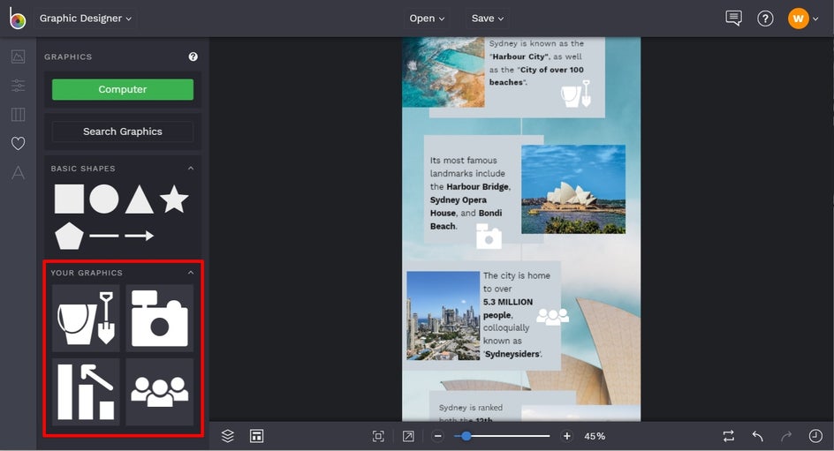Click the fit to screen icon
The height and width of the screenshot is (451, 834).
click(x=378, y=436)
